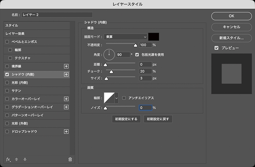Enable the アンチエイリアス checkbox
The height and width of the screenshot is (167, 255).
pyautogui.click(x=124, y=98)
